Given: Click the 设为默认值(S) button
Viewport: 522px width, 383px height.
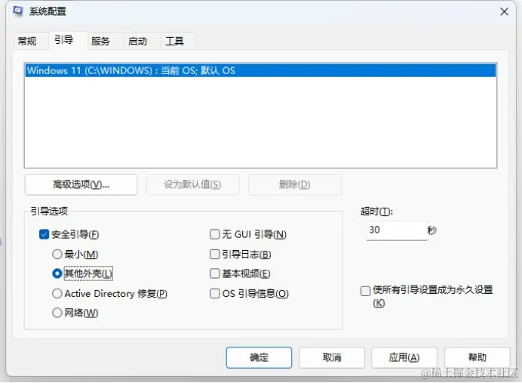Looking at the screenshot, I should [x=192, y=184].
